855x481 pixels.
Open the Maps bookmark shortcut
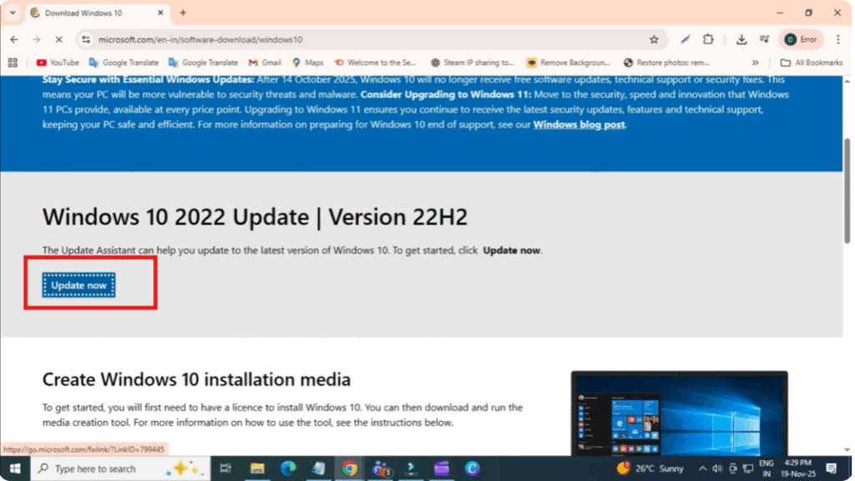[x=311, y=62]
